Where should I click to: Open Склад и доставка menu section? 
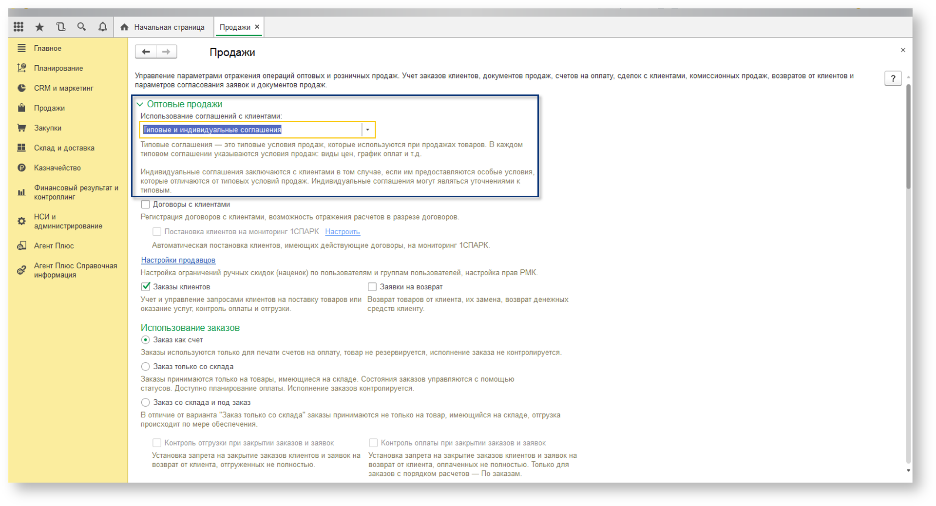(64, 148)
